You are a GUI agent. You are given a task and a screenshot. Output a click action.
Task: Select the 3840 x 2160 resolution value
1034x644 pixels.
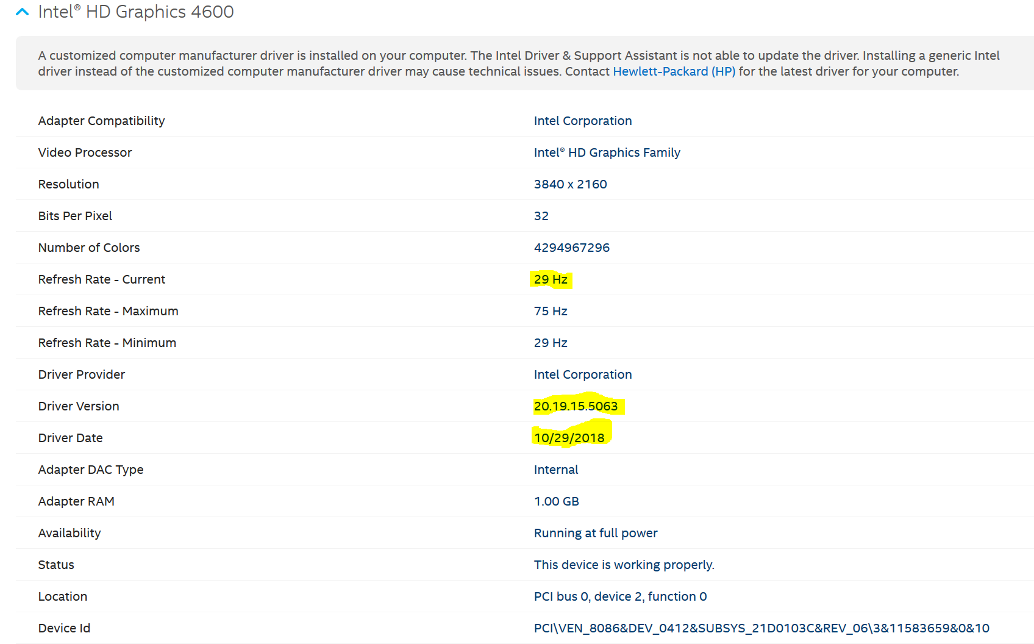pyautogui.click(x=571, y=184)
